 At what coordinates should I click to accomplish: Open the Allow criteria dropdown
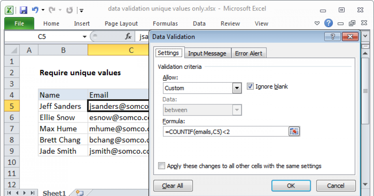coord(237,88)
